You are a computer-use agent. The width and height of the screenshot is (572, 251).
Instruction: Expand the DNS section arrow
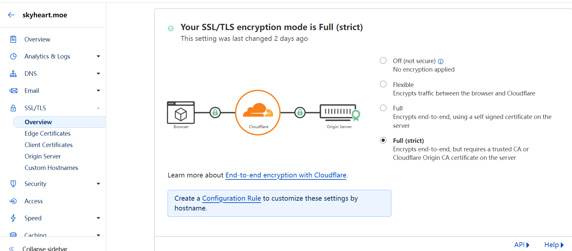tap(98, 74)
